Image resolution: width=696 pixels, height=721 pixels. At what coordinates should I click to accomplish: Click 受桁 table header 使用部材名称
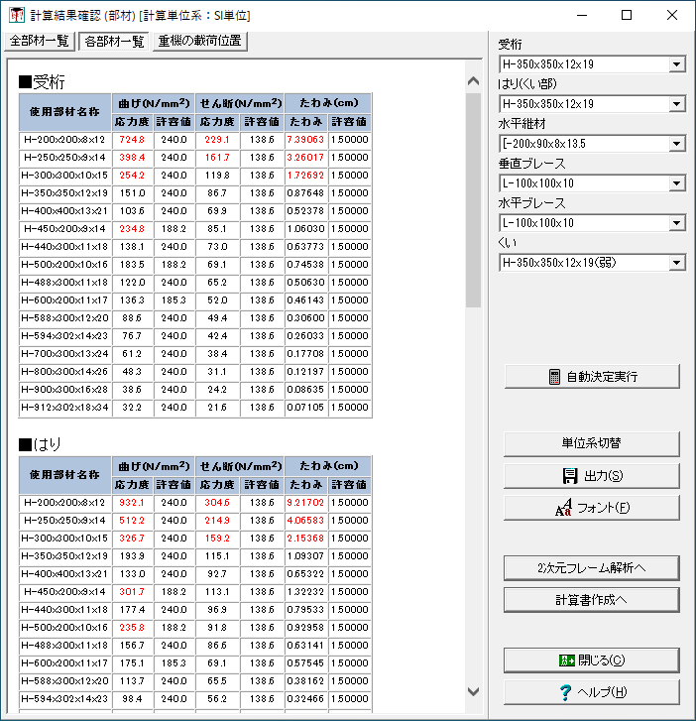point(65,112)
